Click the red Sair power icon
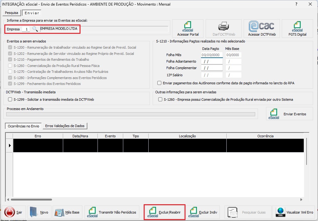Image resolution: width=318 pixels, height=221 pixels. pyautogui.click(x=10, y=212)
